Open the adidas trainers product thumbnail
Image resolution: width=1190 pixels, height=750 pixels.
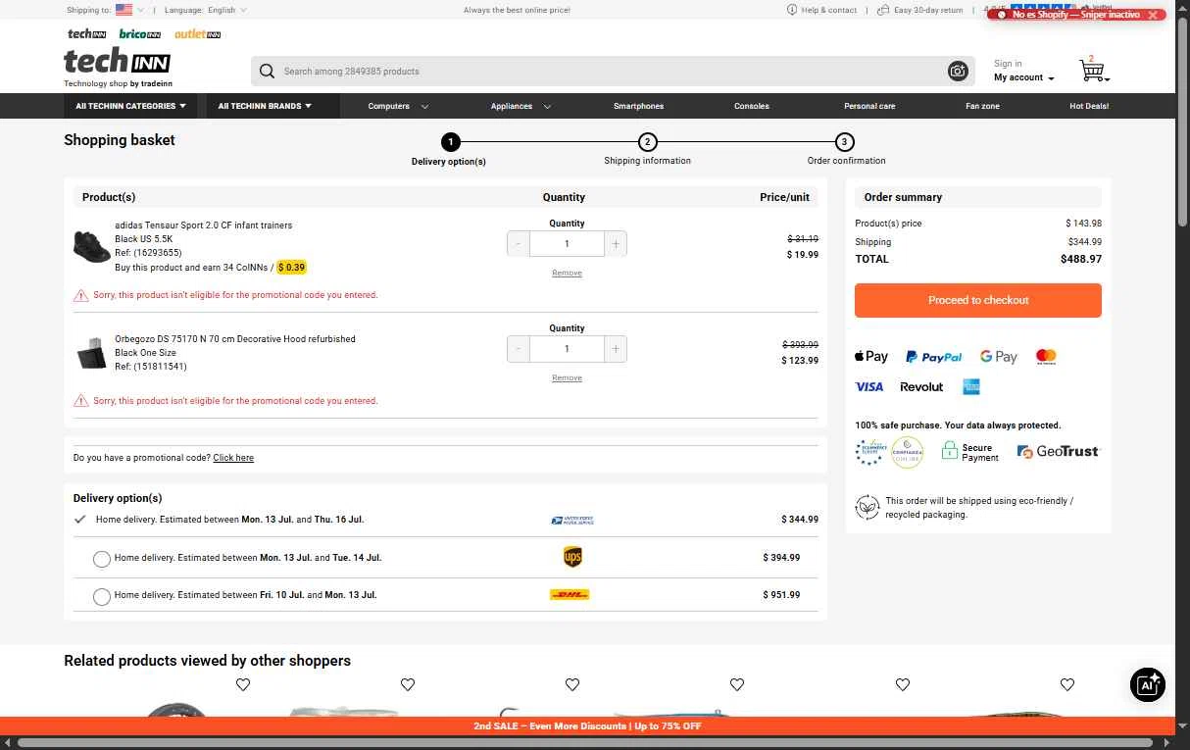click(91, 246)
